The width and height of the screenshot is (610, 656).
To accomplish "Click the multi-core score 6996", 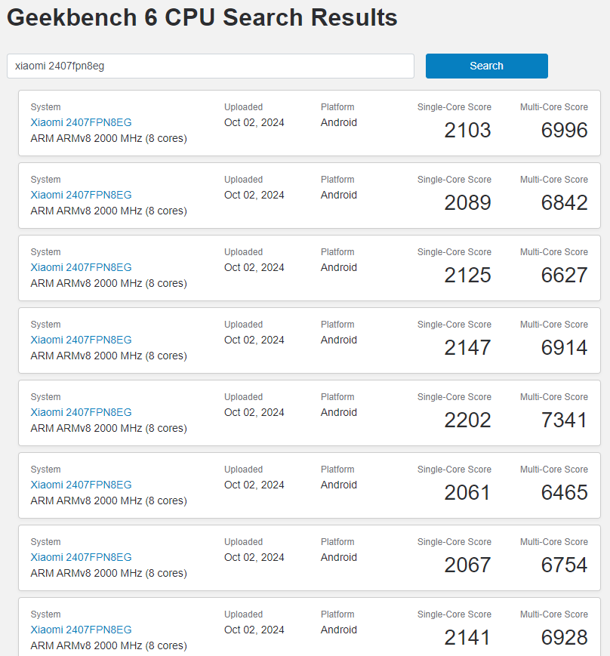I will tap(564, 130).
